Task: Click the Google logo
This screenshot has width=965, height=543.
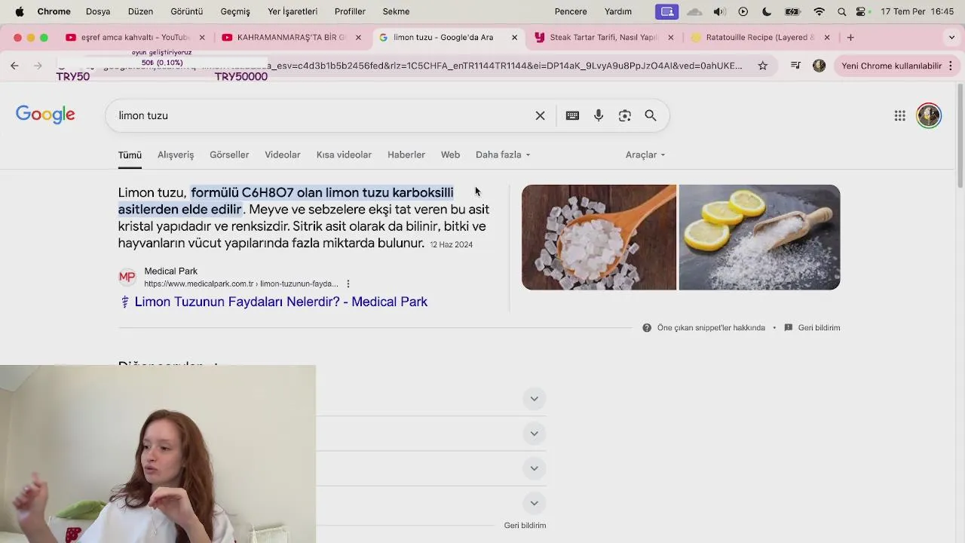Action: tap(45, 115)
